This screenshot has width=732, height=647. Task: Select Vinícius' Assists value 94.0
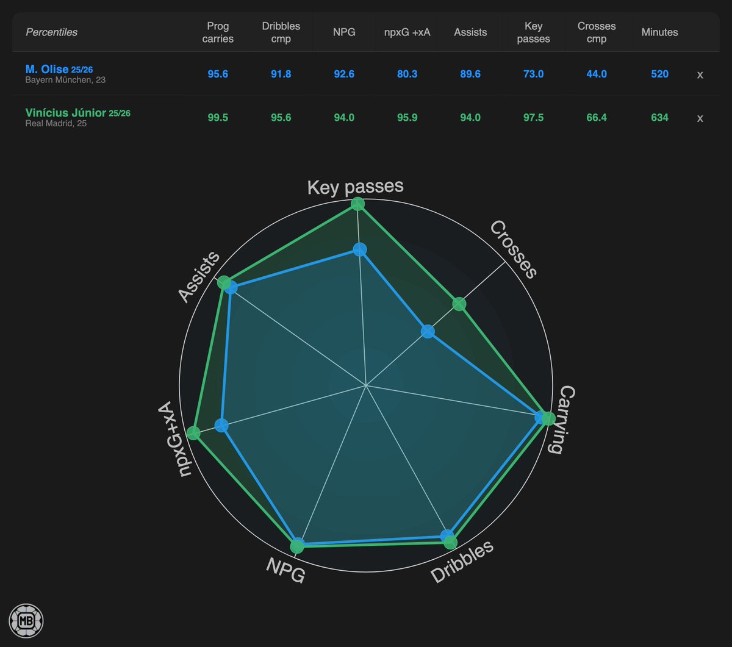470,117
